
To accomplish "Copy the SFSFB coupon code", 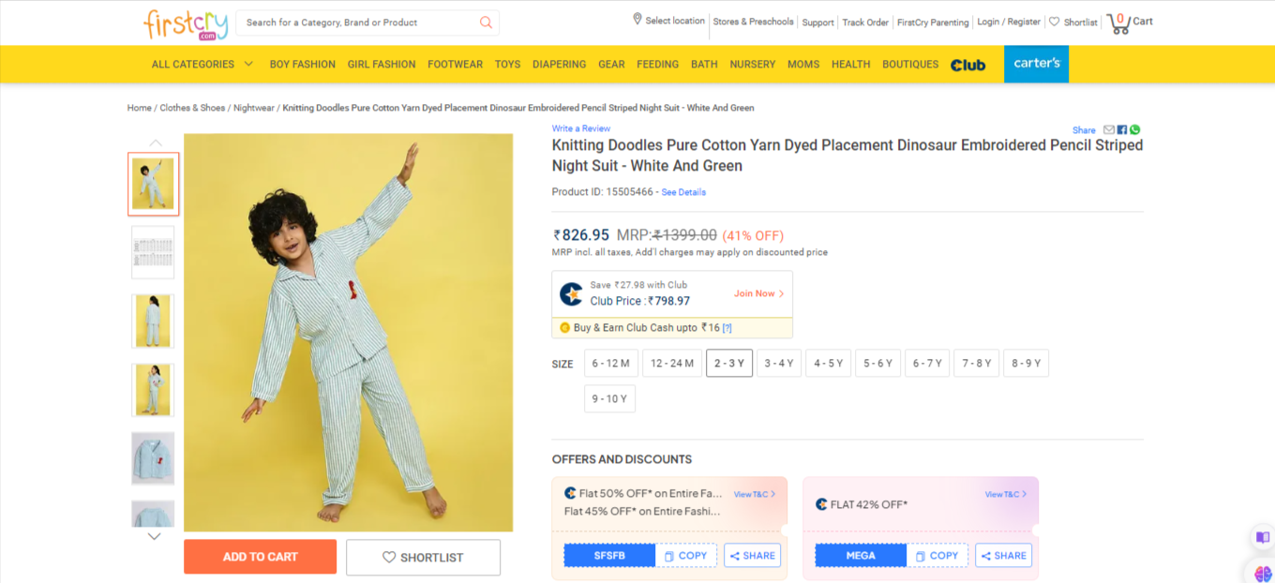I will point(686,556).
